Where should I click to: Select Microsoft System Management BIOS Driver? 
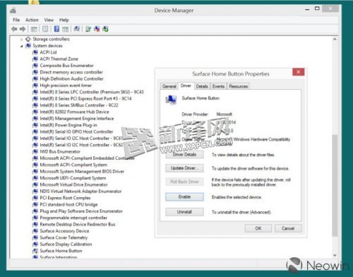coord(82,171)
